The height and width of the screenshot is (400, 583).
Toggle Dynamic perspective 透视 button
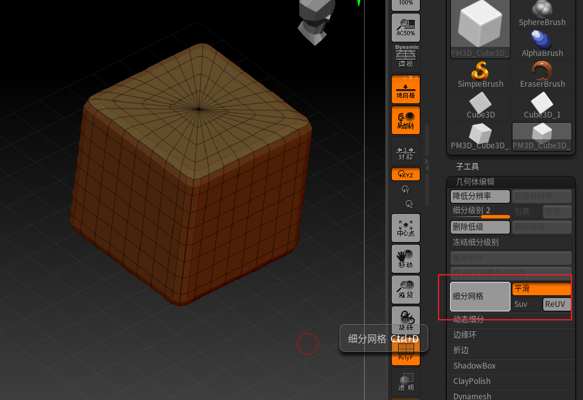click(406, 57)
